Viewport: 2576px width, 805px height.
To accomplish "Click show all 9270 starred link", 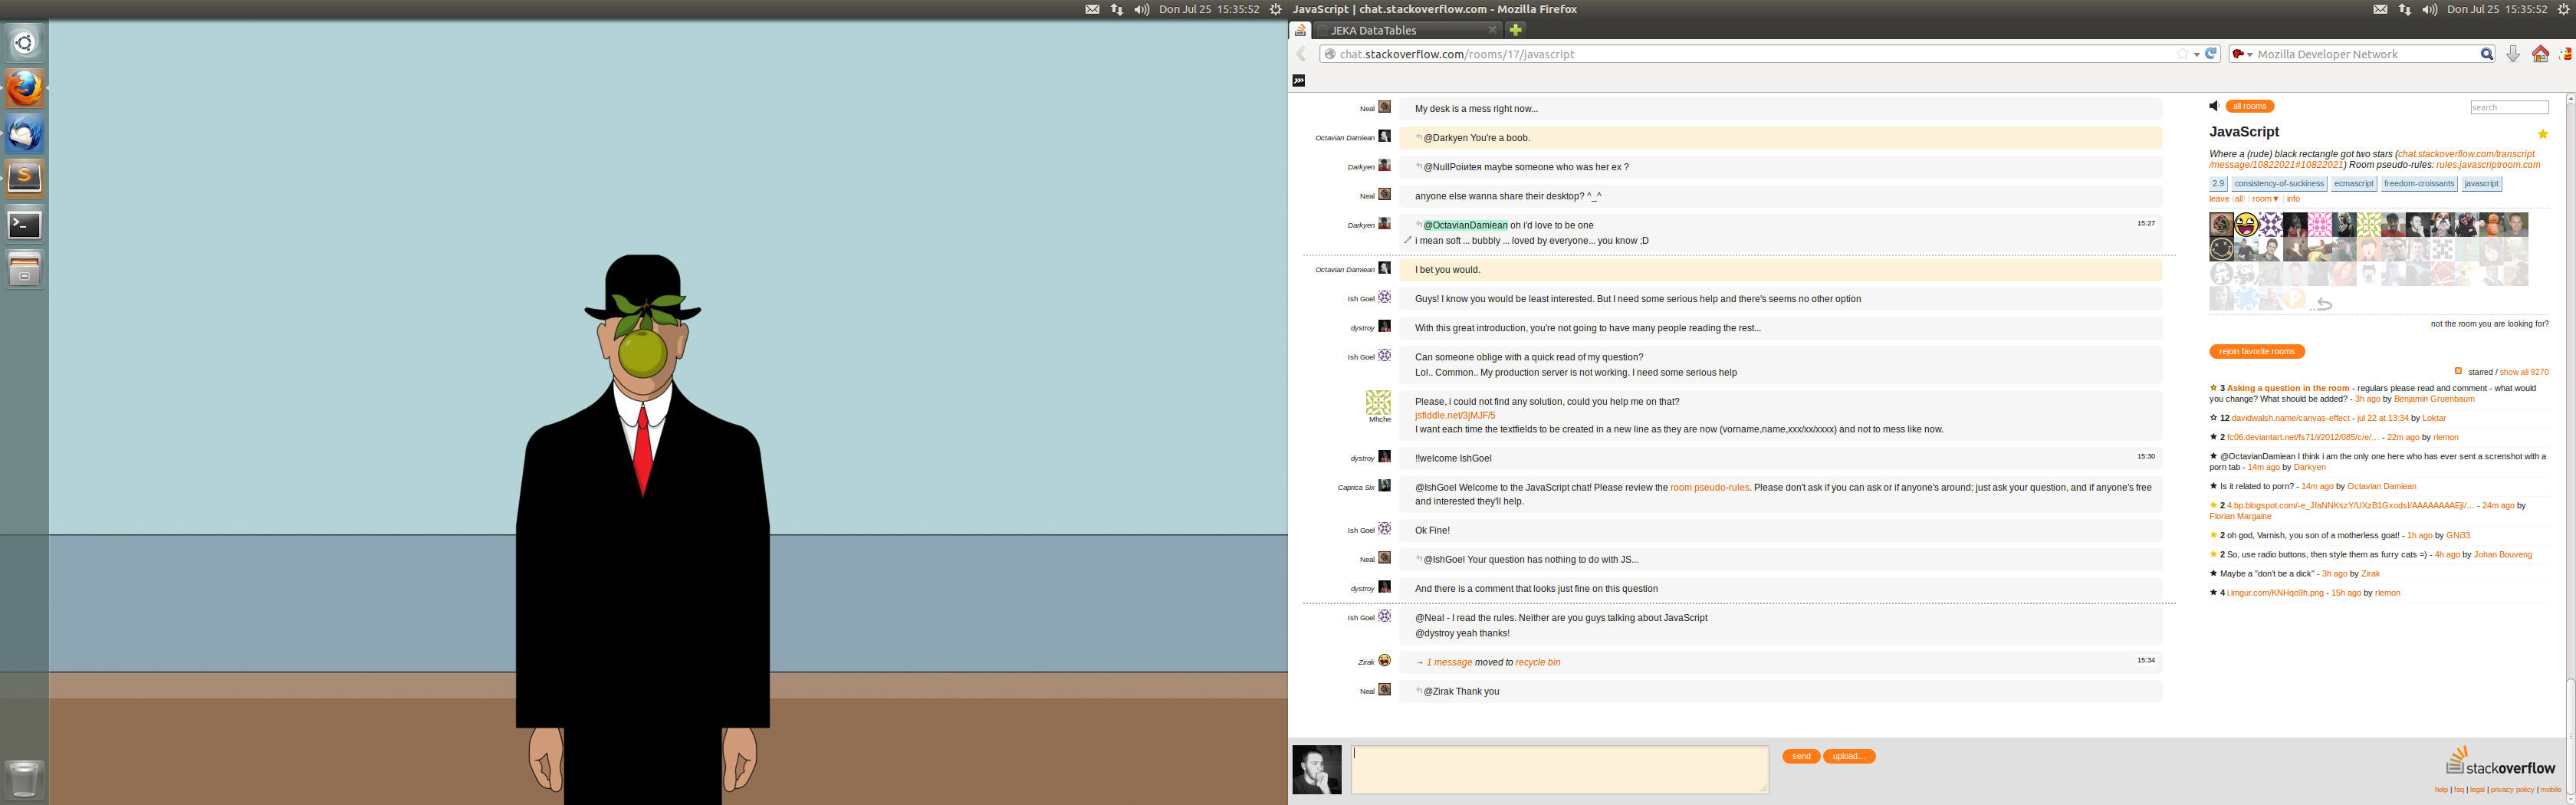I will [2524, 372].
